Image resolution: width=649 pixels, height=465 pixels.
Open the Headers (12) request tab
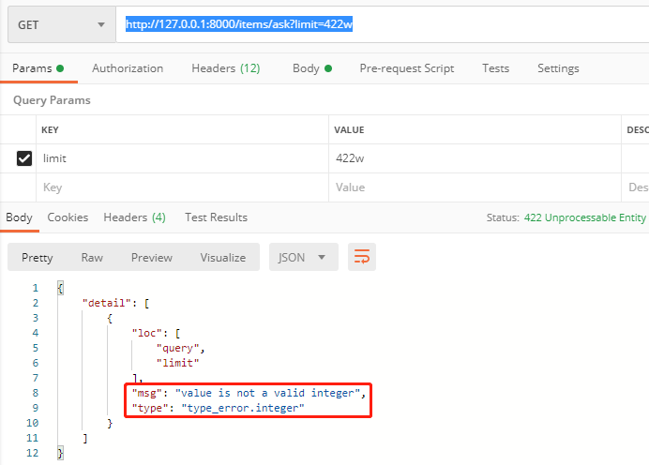pyautogui.click(x=225, y=68)
